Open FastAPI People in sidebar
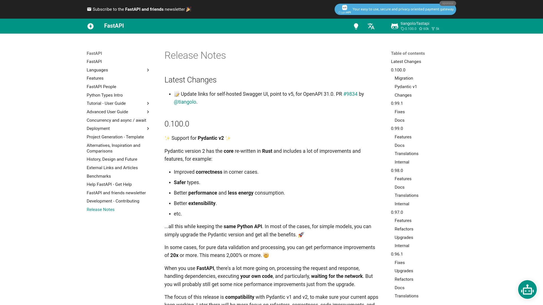This screenshot has height=305, width=543. coord(101,87)
